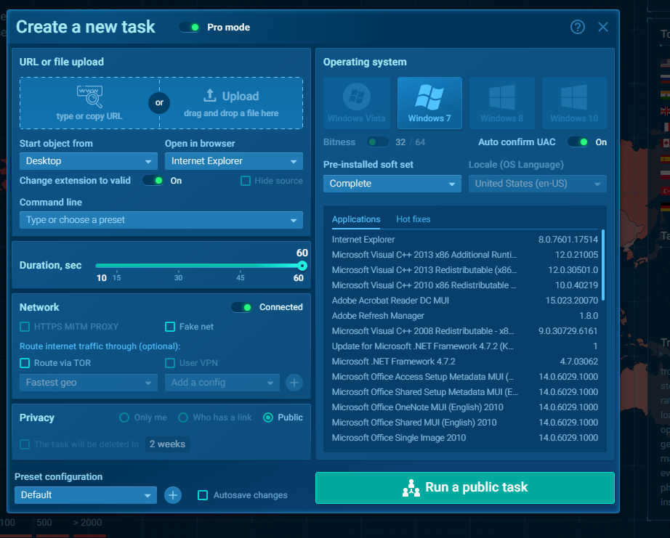Screen dimensions: 670x538
Task: Click Microsoft Office Single Image 2010 row
Action: (465, 438)
